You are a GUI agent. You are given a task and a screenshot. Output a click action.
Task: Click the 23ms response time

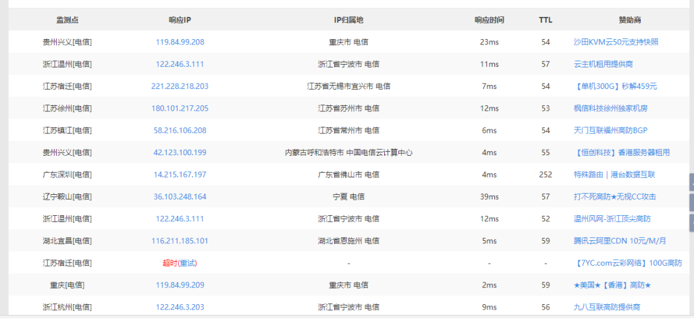click(x=489, y=42)
